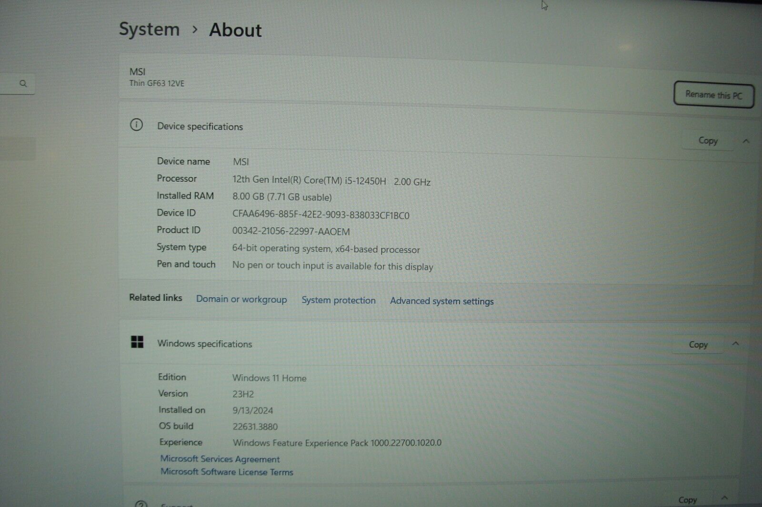This screenshot has height=507, width=762.
Task: Click the 'Pen and touch' label
Action: coord(186,264)
